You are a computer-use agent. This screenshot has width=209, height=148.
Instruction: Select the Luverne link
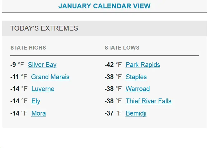(43, 89)
